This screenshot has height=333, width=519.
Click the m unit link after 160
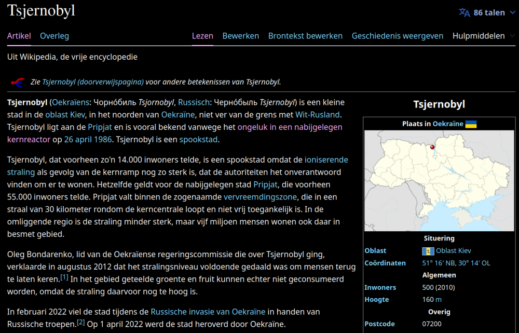(x=438, y=300)
